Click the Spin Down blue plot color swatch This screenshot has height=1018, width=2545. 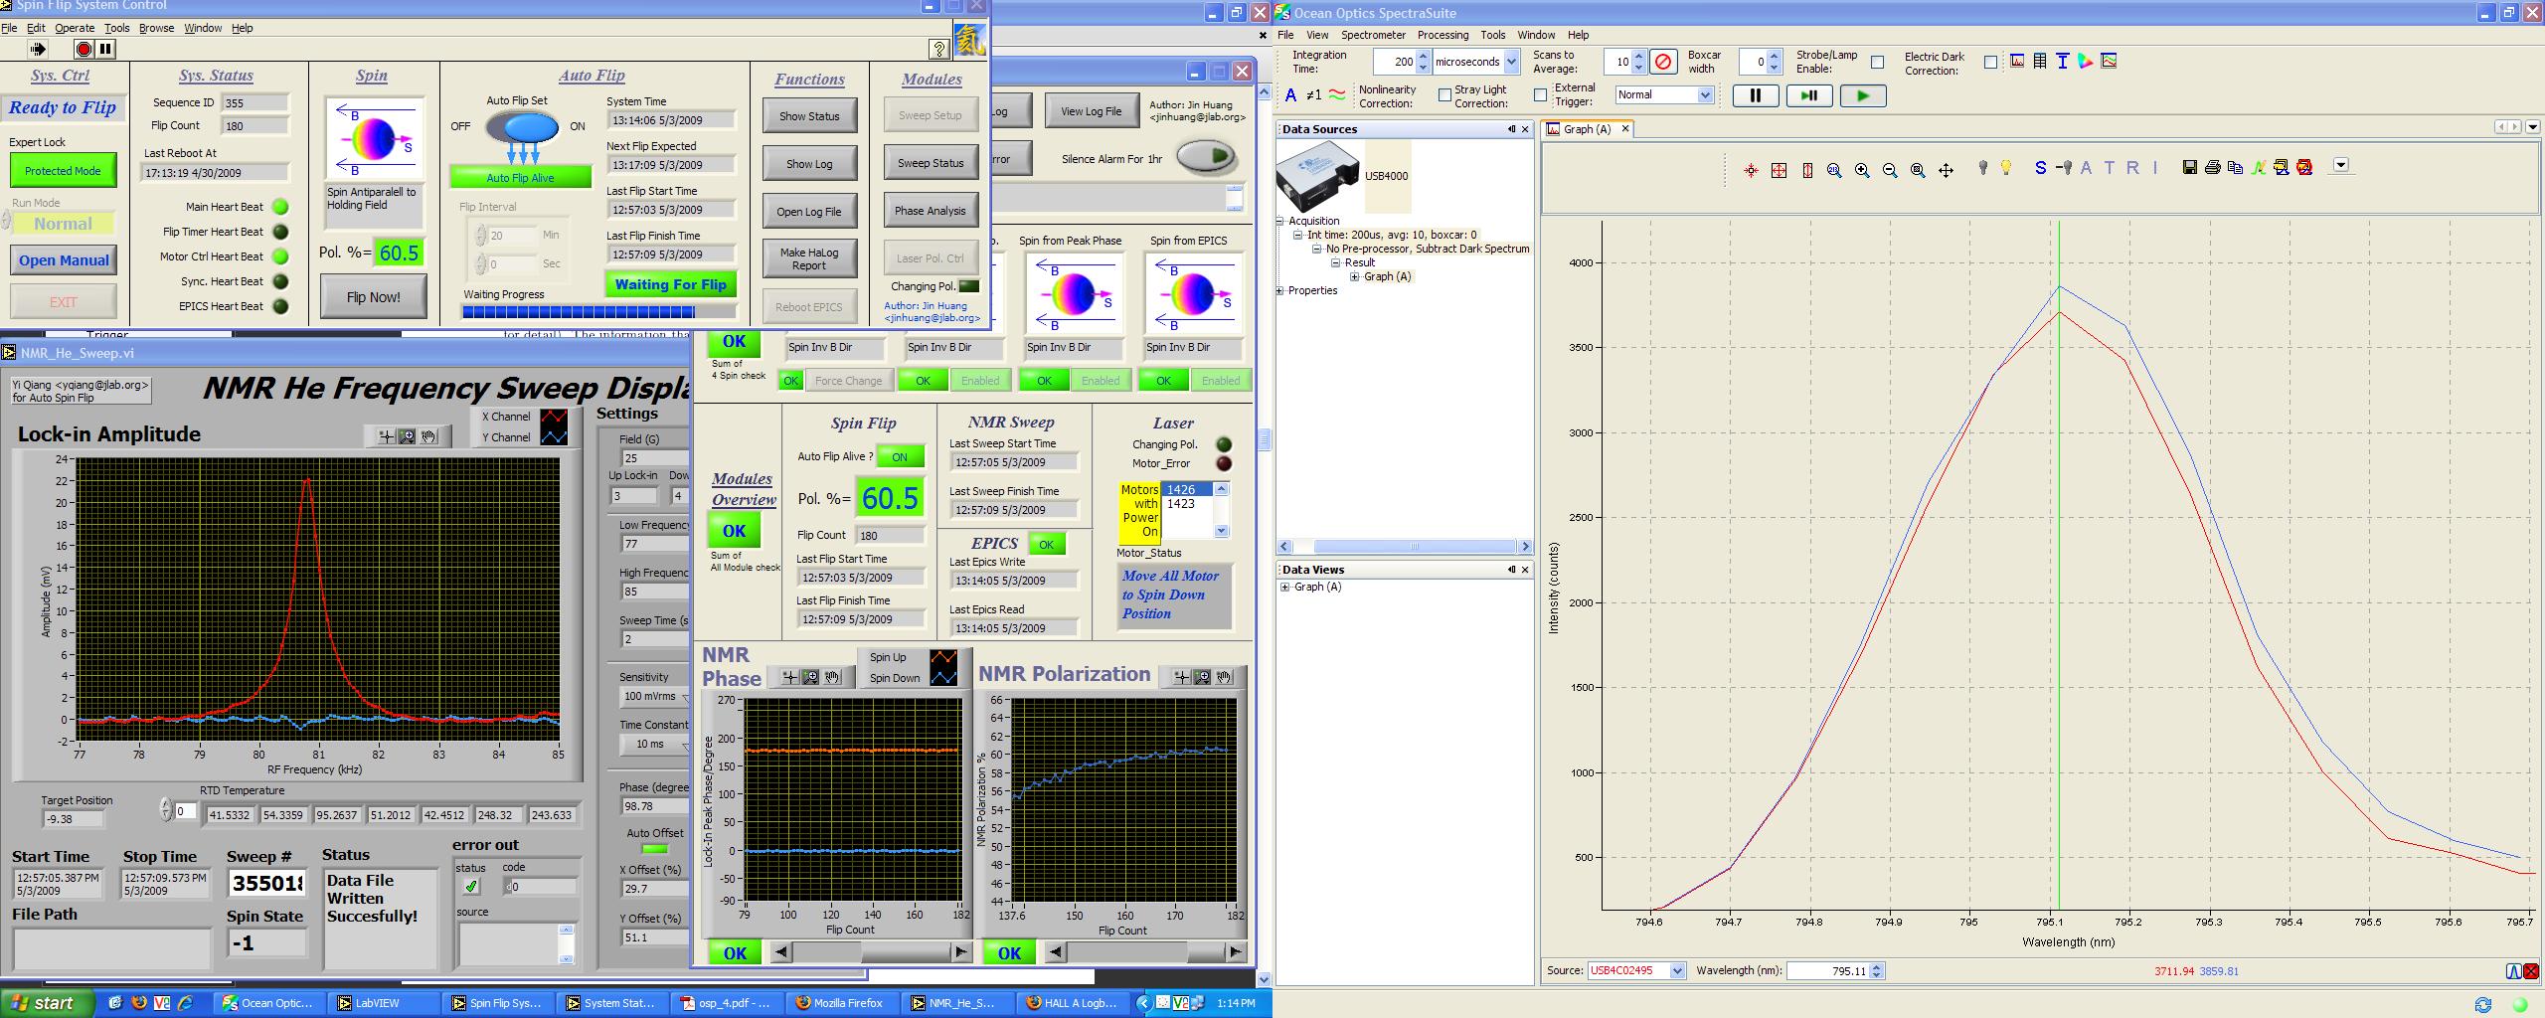(x=943, y=678)
